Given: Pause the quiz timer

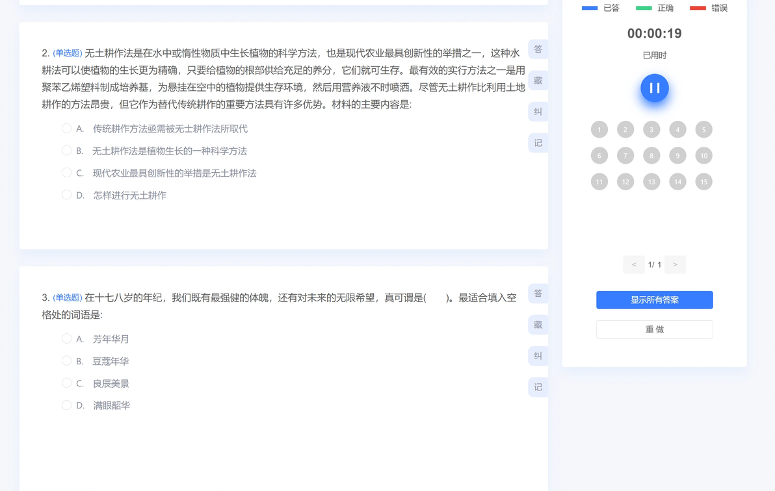Looking at the screenshot, I should click(x=655, y=88).
